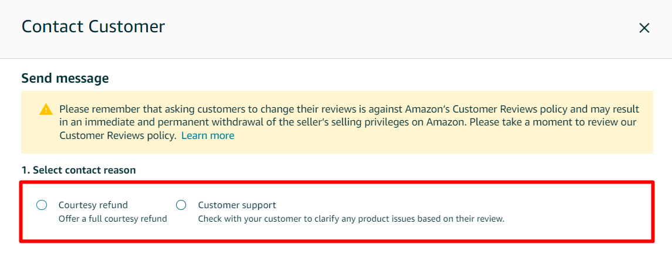Screen dimensions: 672x258
Task: Click the yellow warning triangle icon
Action: (x=46, y=109)
